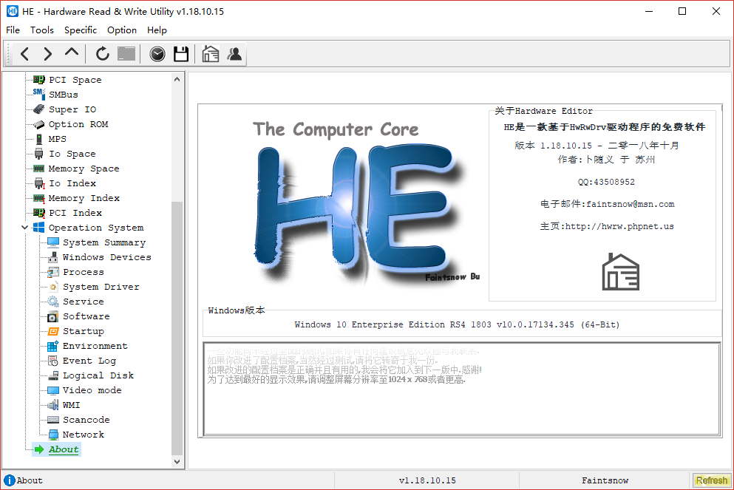Click the Memory Index icon

(x=39, y=198)
